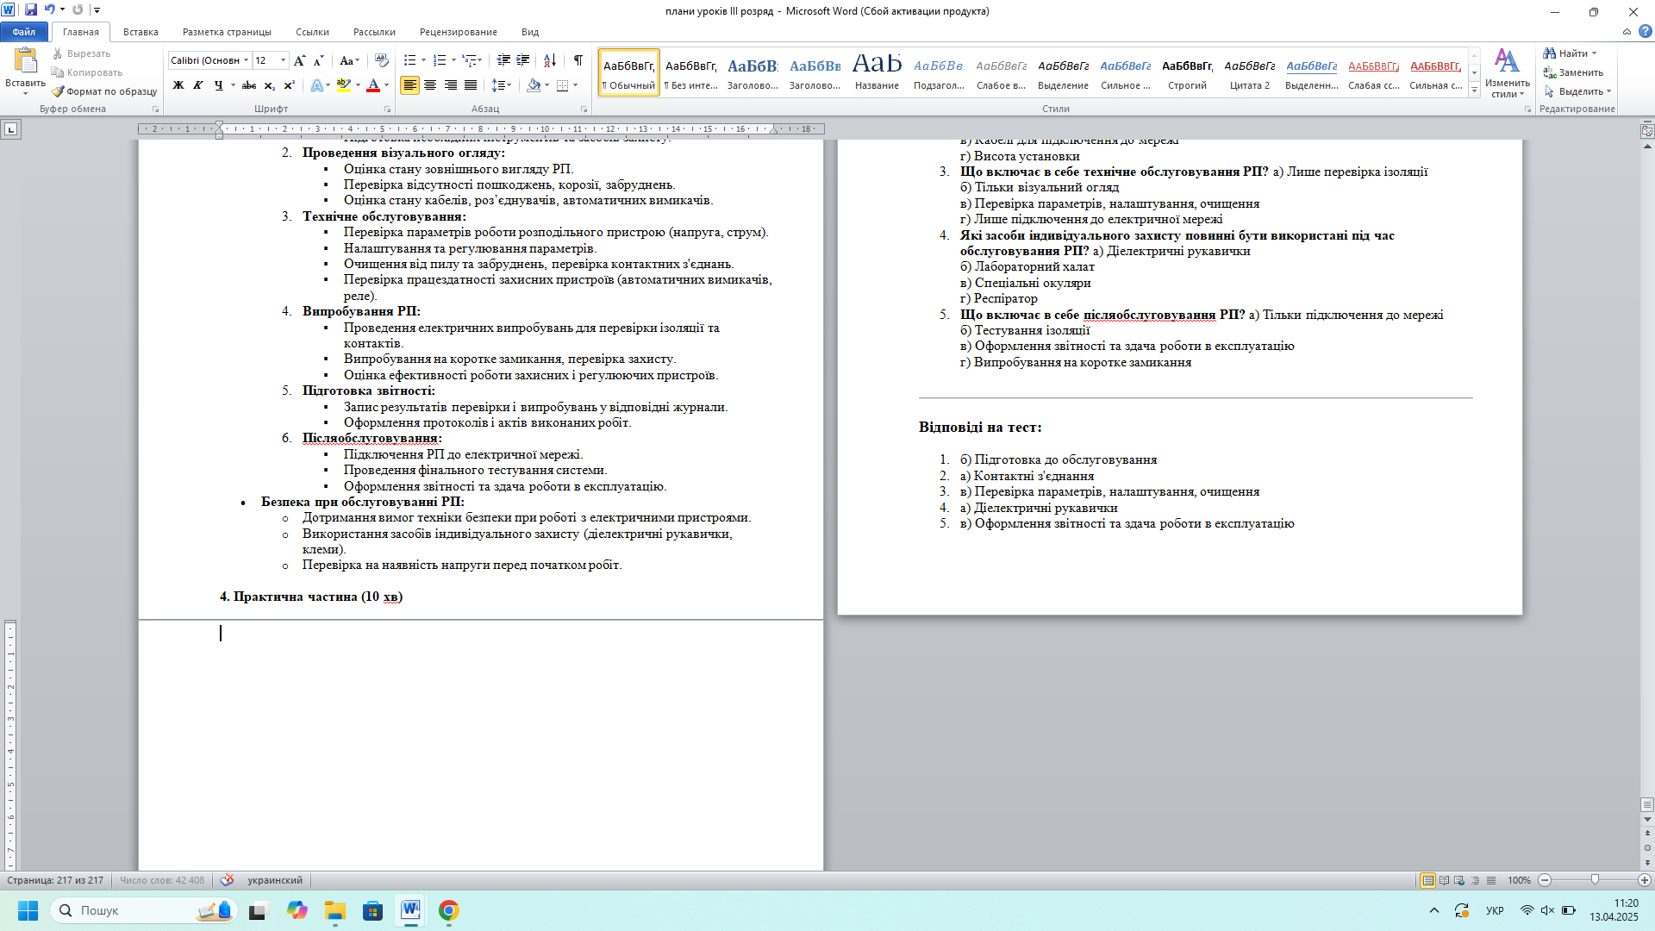Open the font name dropdown

(x=246, y=60)
